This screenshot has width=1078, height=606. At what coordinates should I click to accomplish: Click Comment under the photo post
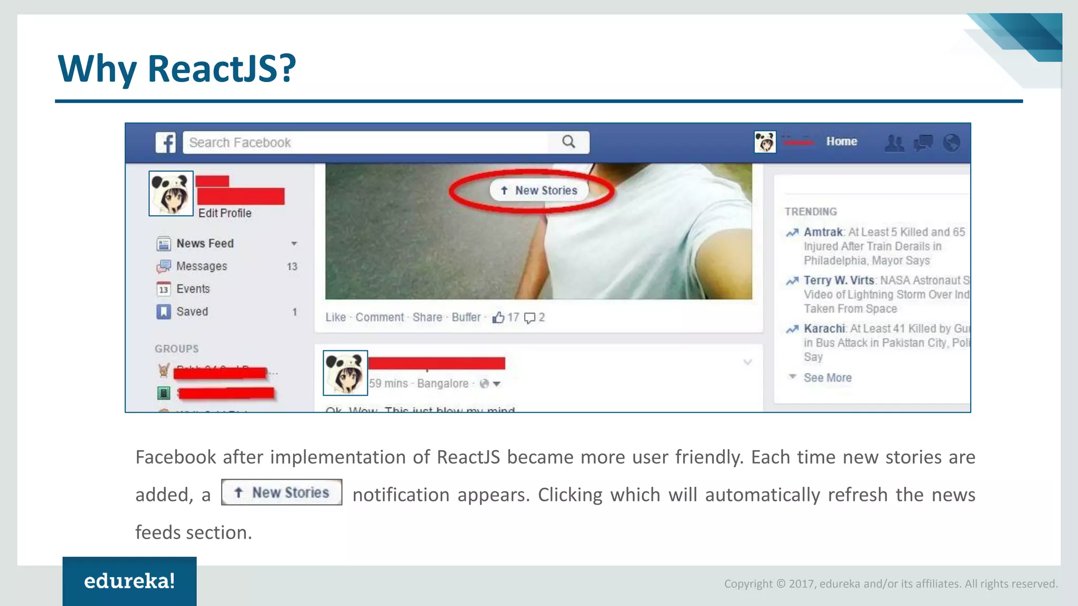click(x=380, y=317)
